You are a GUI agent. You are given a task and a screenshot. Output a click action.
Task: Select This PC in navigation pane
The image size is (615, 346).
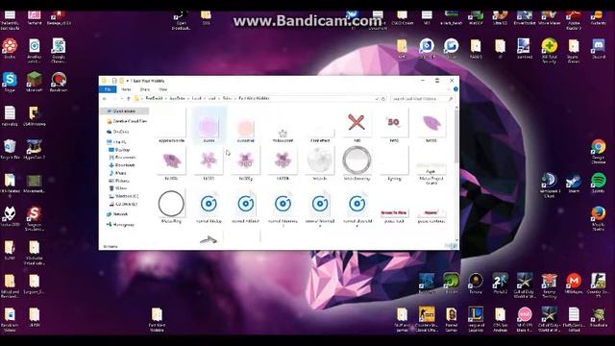point(116,142)
